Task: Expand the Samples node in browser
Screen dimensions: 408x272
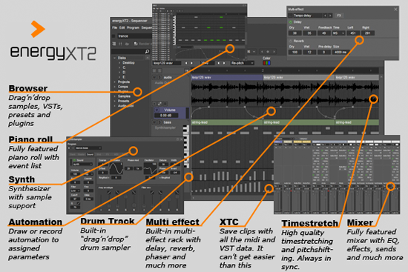Action: tap(115, 96)
